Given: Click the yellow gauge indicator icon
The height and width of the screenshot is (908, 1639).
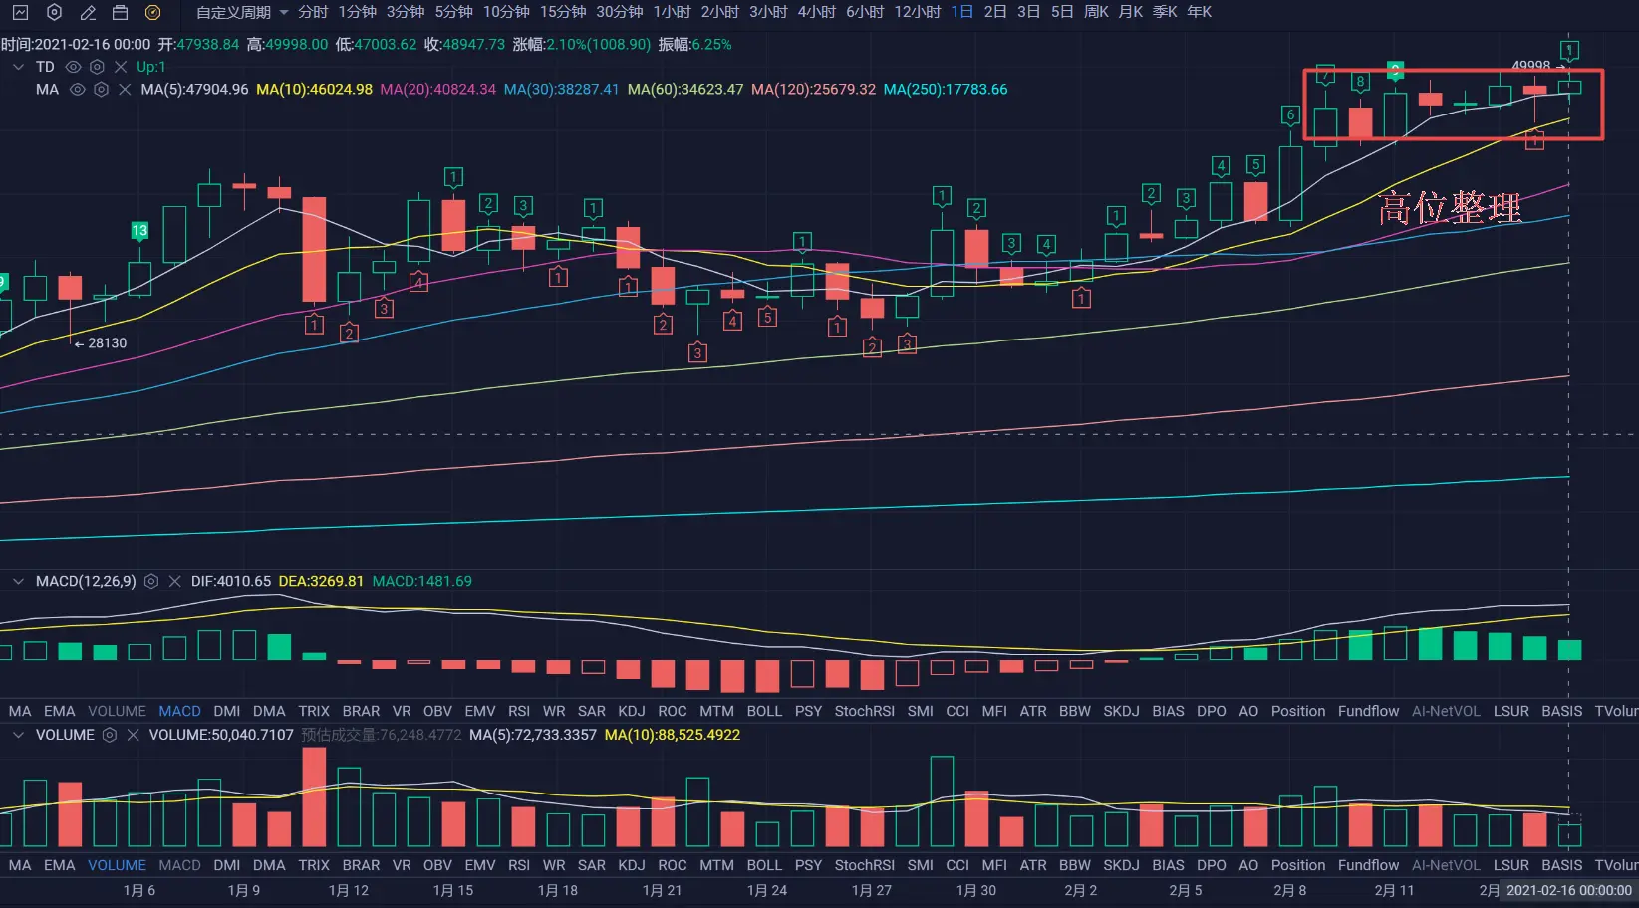Looking at the screenshot, I should (x=152, y=12).
